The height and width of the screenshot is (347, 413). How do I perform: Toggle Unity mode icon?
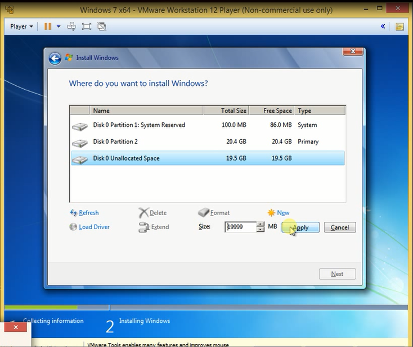pos(102,26)
